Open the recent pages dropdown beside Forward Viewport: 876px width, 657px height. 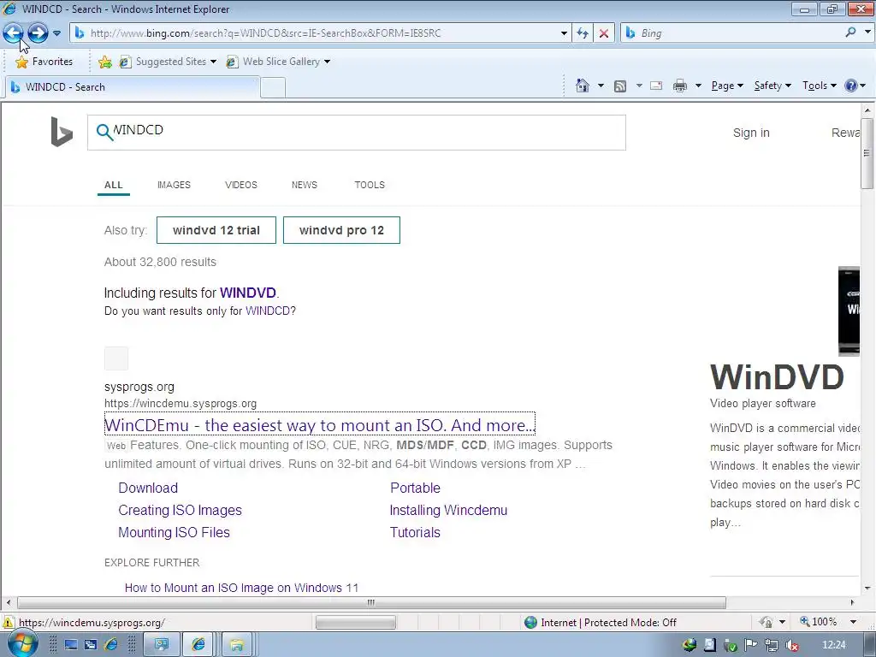(56, 33)
